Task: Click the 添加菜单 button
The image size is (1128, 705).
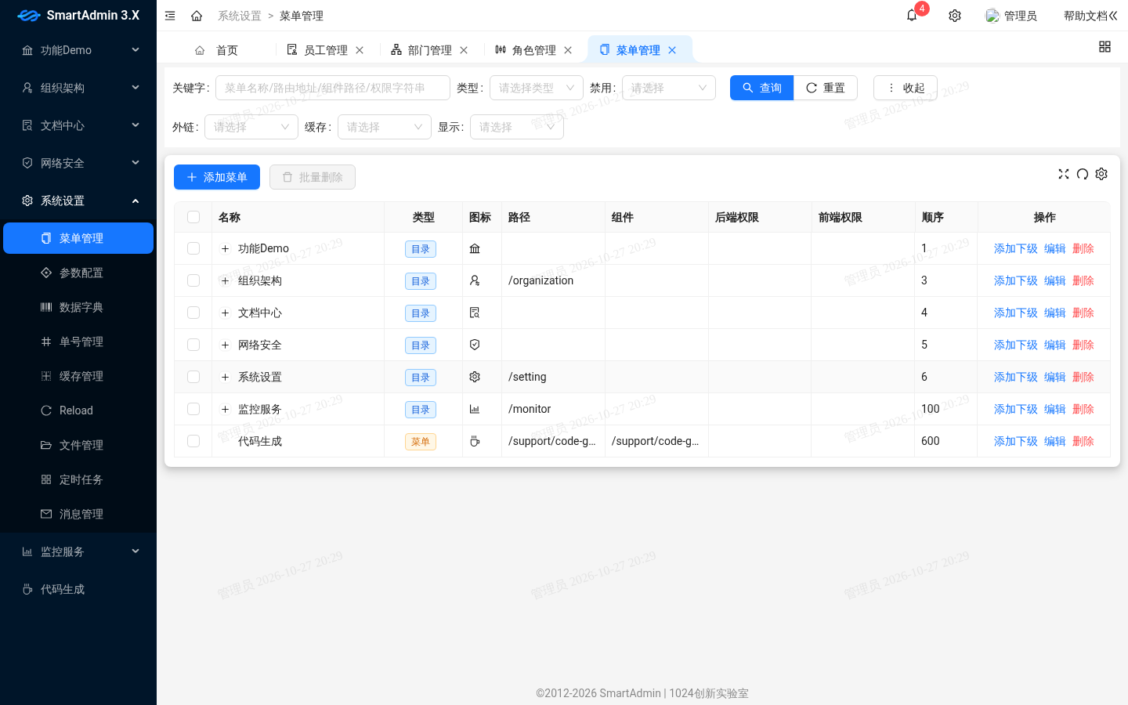Action: point(217,177)
